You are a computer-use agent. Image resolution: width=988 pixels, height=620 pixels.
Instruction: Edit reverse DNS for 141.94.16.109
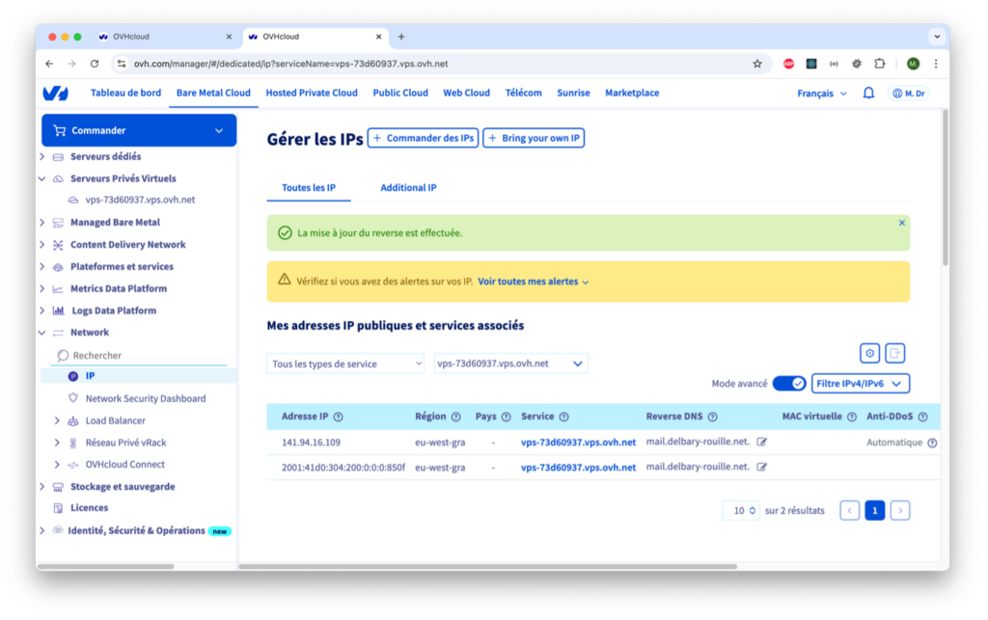click(x=762, y=442)
